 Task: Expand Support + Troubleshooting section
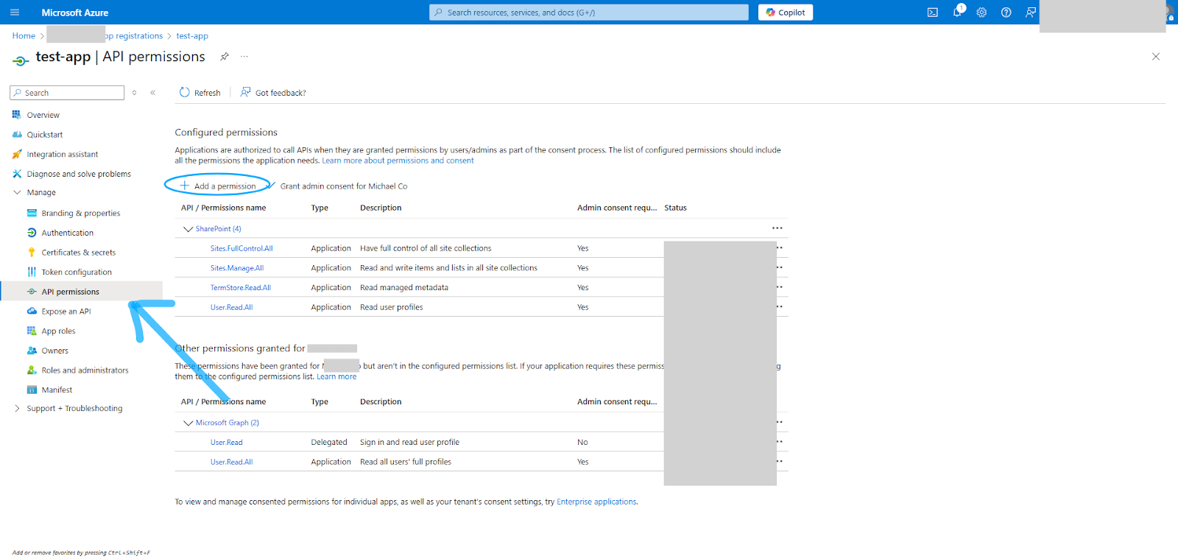[17, 409]
